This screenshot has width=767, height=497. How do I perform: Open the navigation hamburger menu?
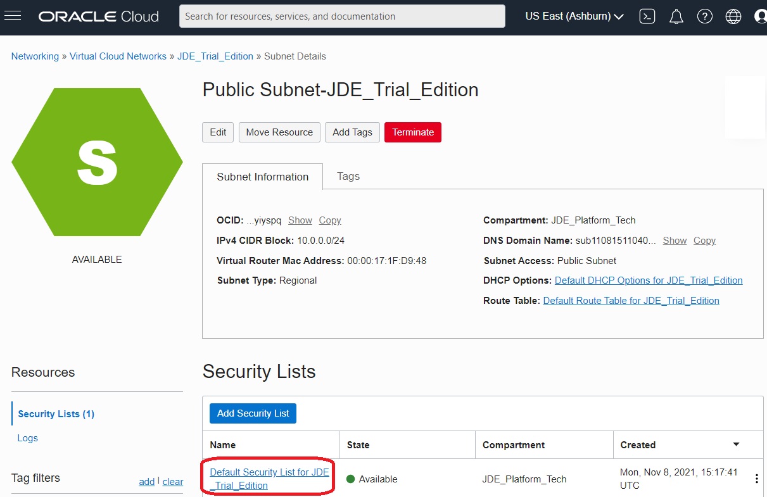coord(13,16)
